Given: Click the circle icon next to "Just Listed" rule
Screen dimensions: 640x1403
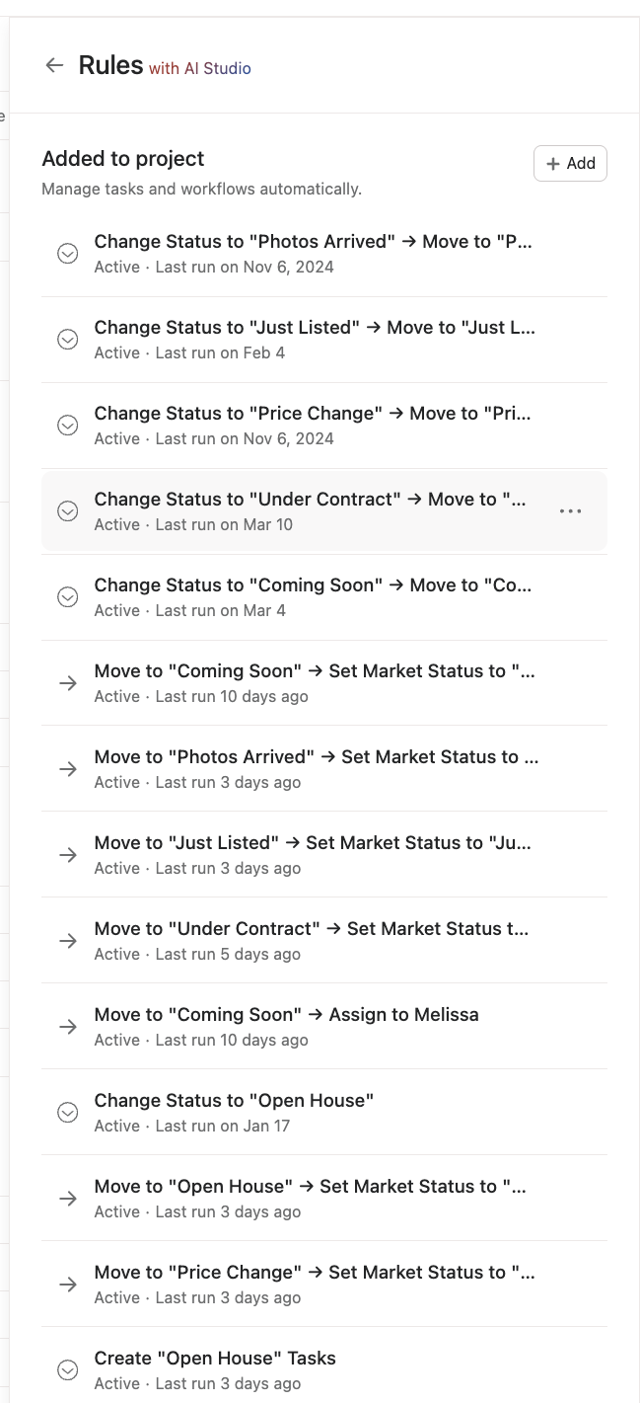Looking at the screenshot, I should pos(67,340).
